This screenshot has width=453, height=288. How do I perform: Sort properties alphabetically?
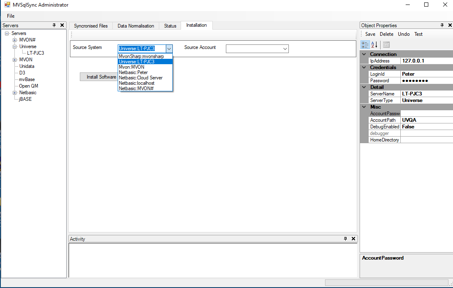[374, 45]
